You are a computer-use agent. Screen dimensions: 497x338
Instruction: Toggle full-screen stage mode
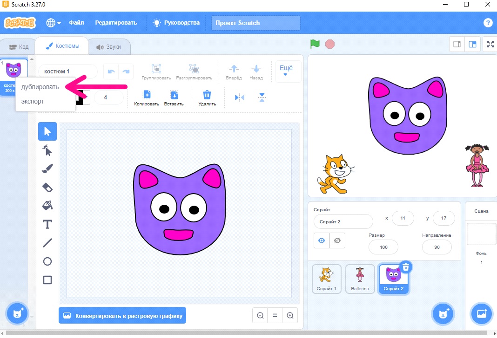(490, 44)
